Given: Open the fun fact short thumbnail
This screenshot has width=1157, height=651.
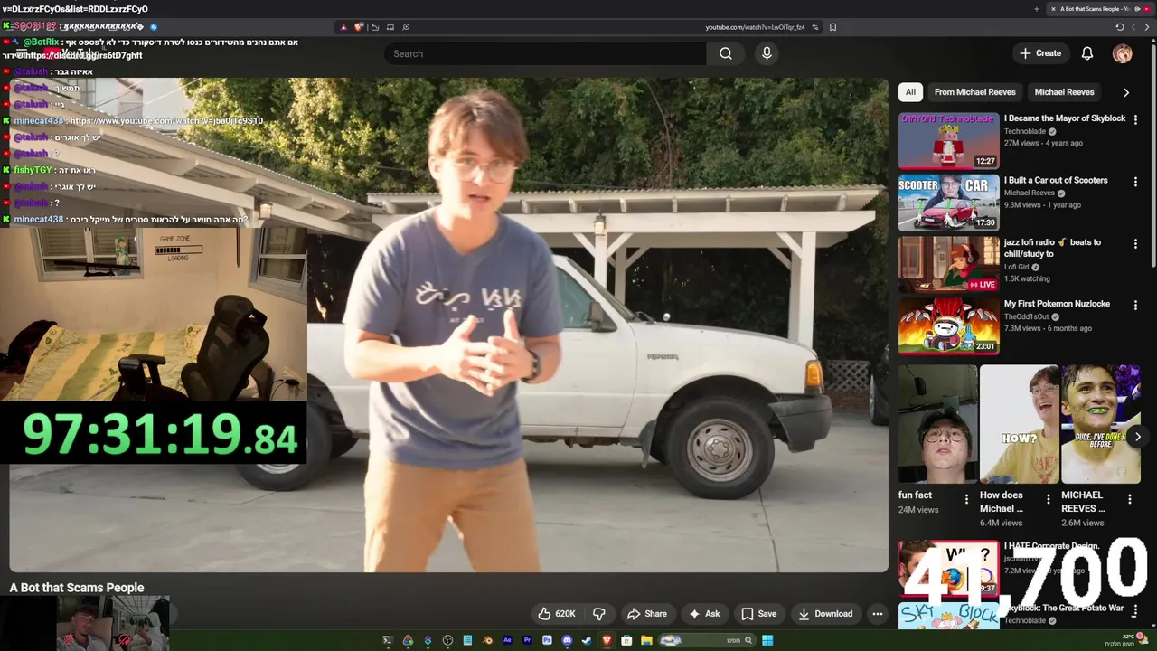Looking at the screenshot, I should coord(937,424).
